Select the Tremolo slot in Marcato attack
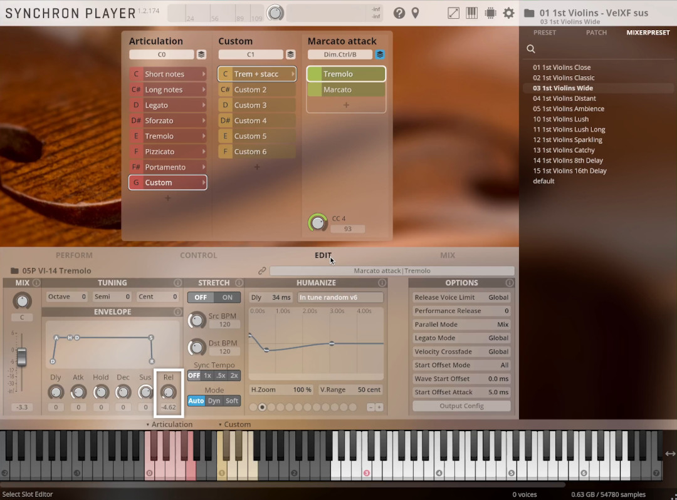The width and height of the screenshot is (677, 500). click(346, 74)
